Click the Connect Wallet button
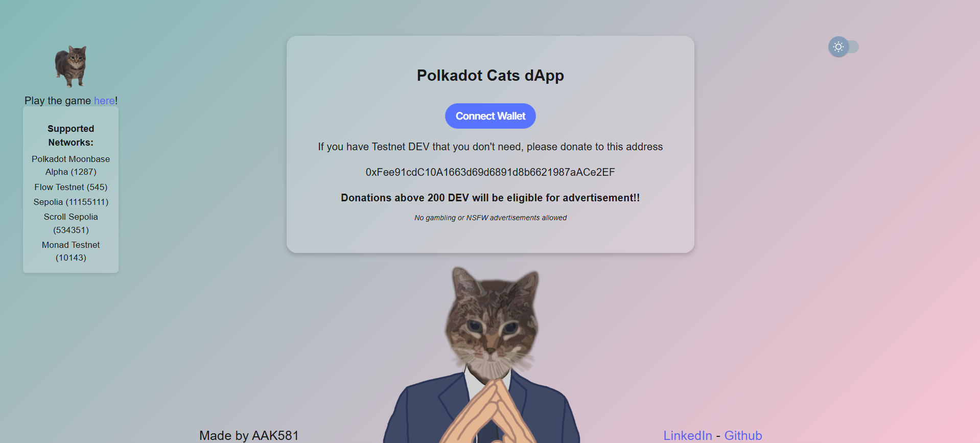 tap(490, 116)
